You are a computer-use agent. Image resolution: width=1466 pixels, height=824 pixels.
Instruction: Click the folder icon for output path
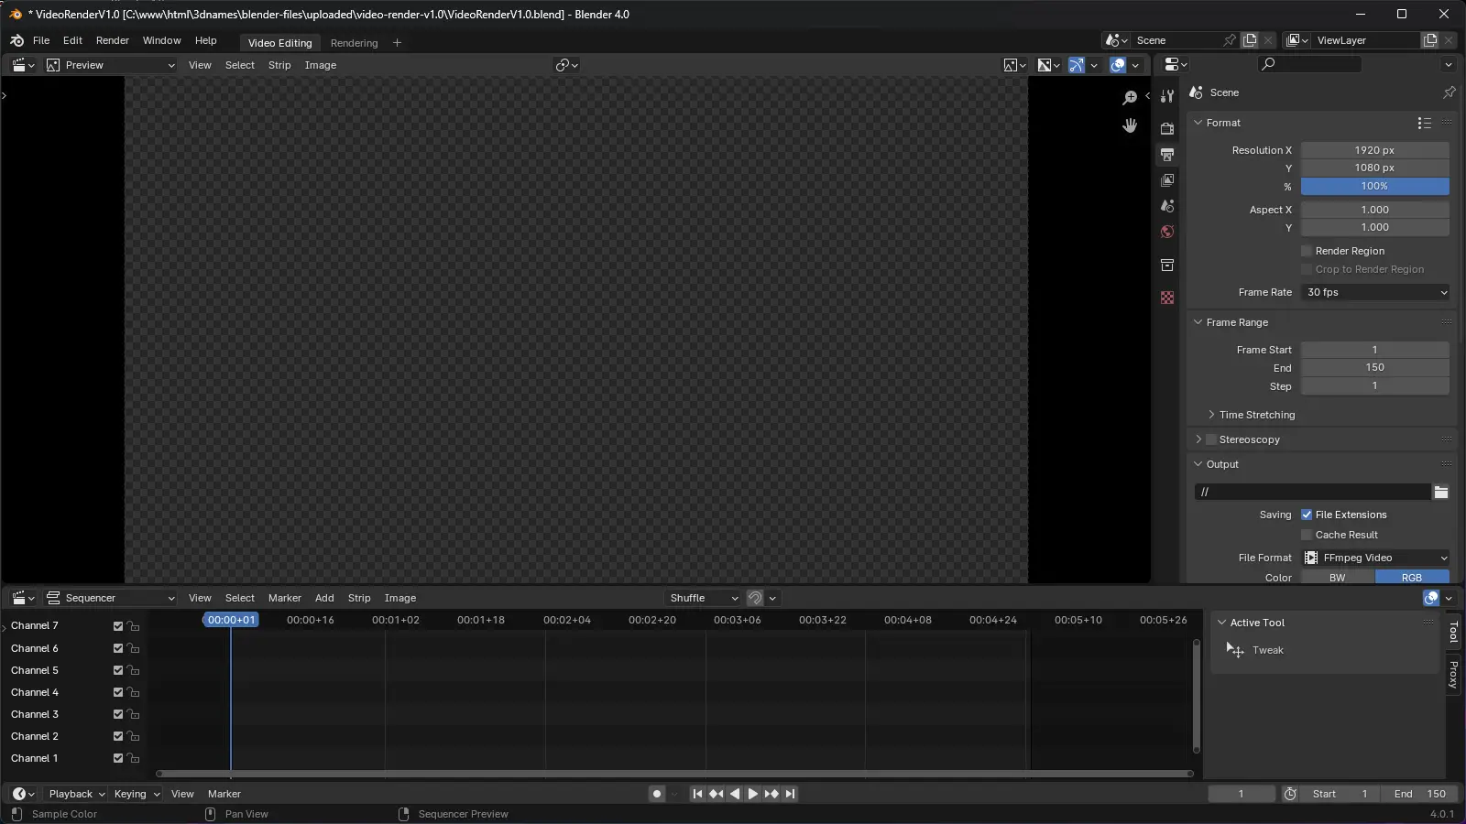1441,492
